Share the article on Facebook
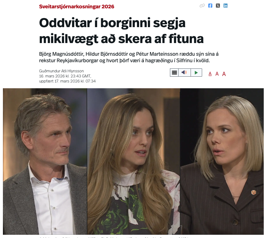 point(210,6)
